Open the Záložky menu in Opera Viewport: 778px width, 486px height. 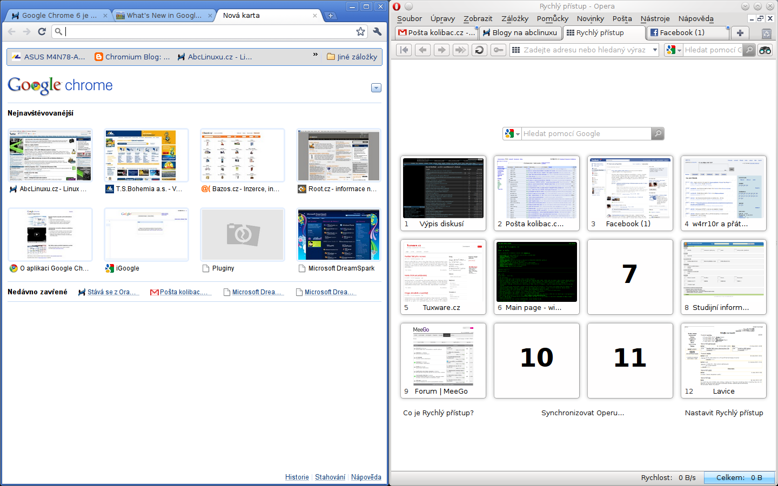click(x=515, y=19)
